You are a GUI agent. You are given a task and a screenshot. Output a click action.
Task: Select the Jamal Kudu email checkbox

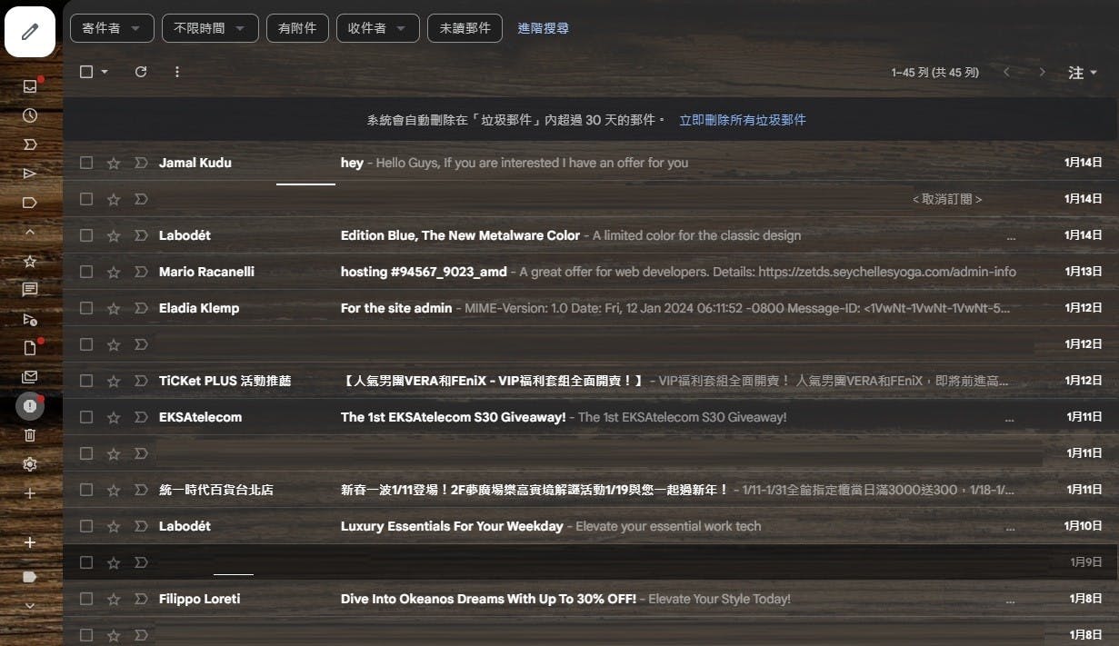86,163
